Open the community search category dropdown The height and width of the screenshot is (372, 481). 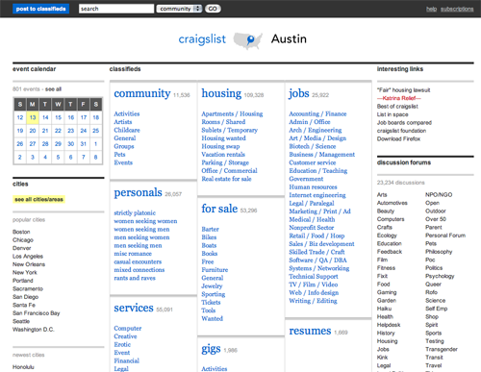[x=179, y=9]
